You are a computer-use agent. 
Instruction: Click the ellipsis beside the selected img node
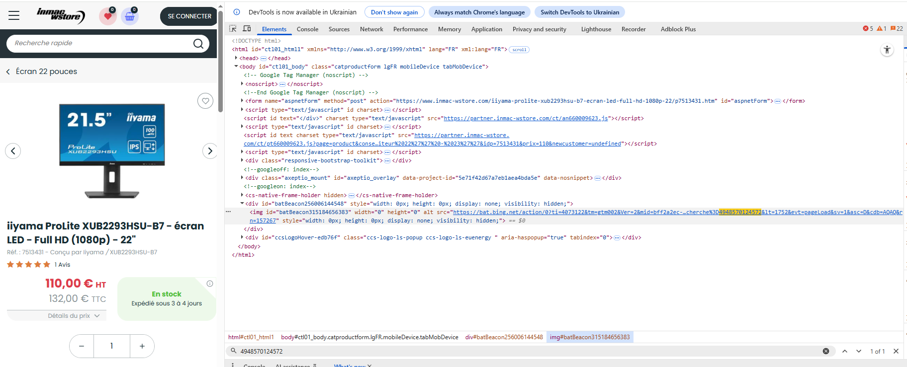(x=228, y=212)
